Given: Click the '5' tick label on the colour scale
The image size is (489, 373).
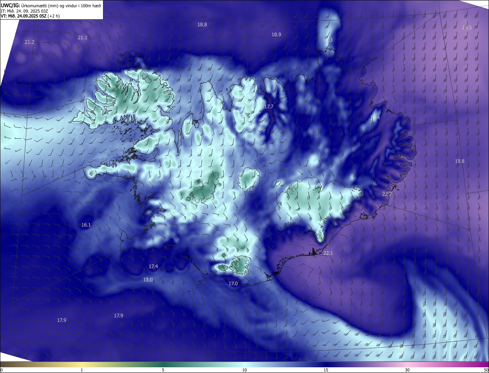Looking at the screenshot, I should [x=163, y=370].
